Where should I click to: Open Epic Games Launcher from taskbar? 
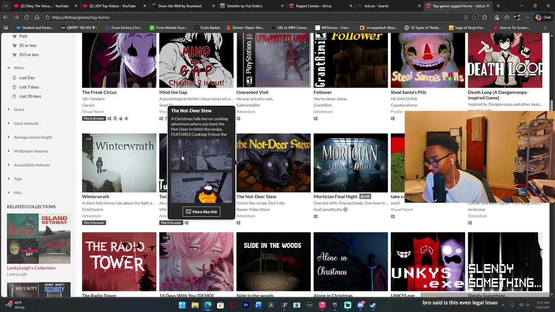335,305
